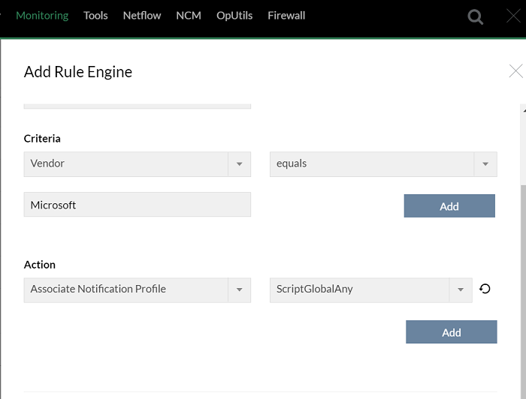
Task: Open the NCM module tab
Action: pos(189,15)
